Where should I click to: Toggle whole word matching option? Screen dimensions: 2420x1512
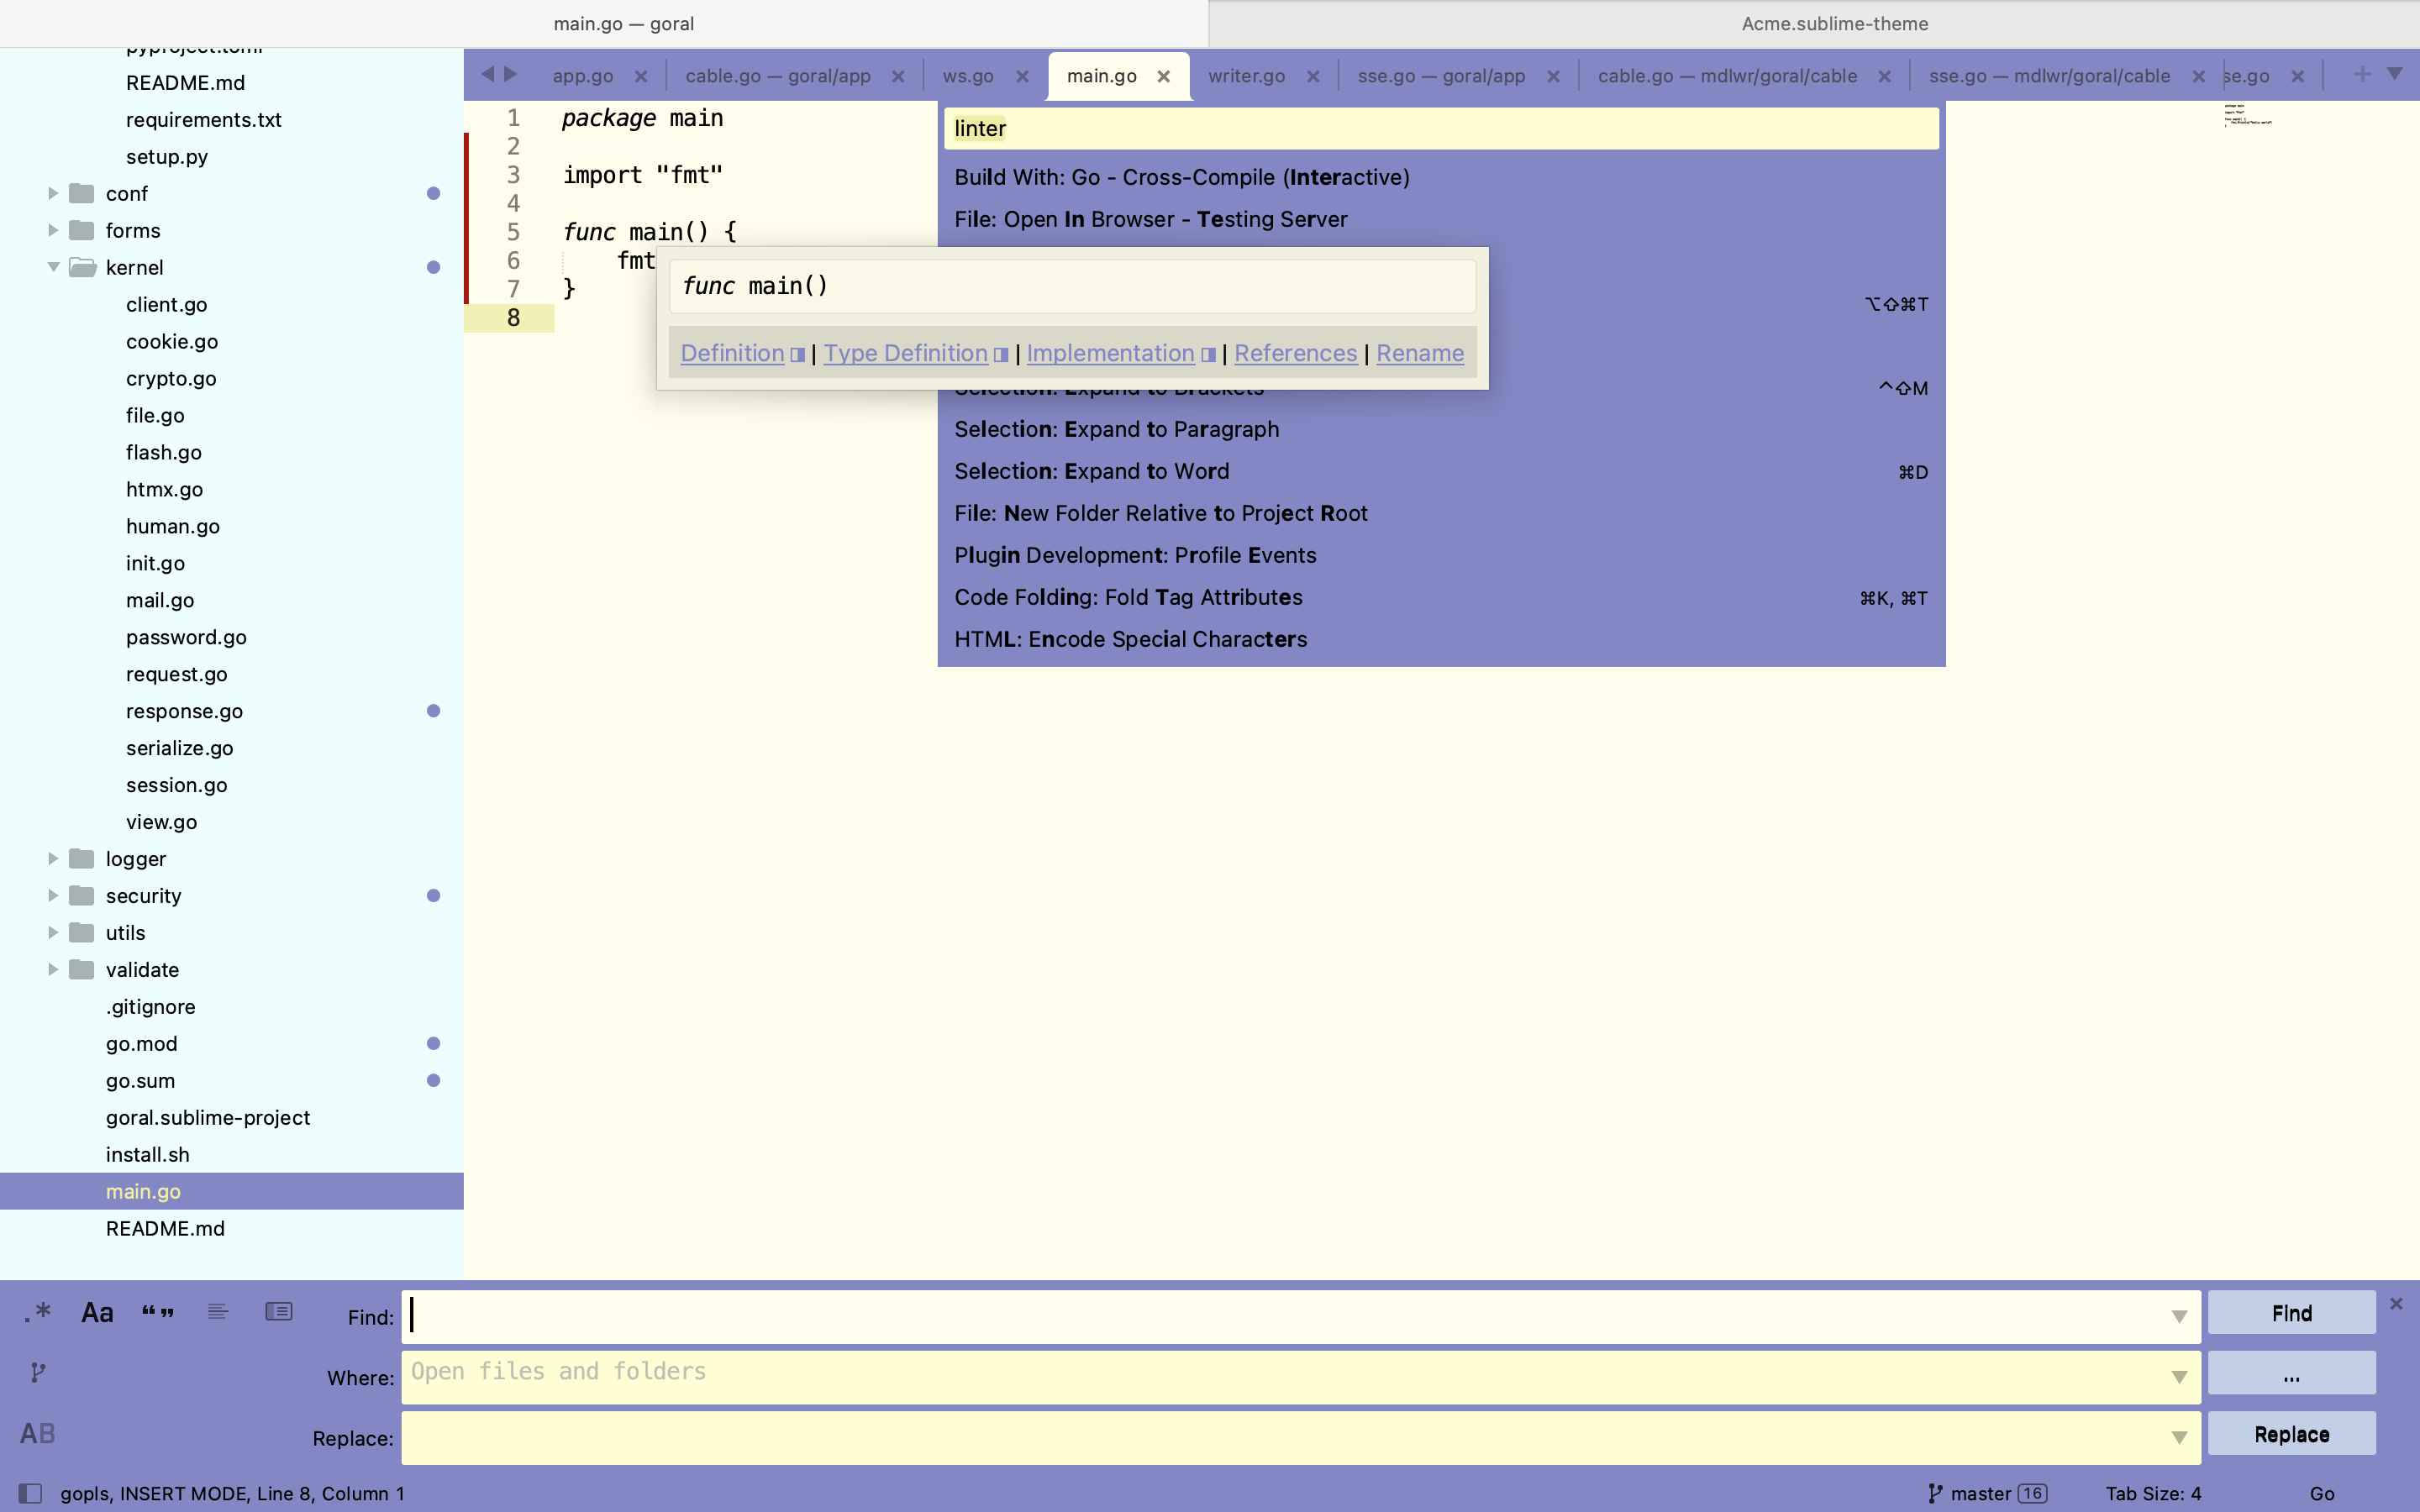pyautogui.click(x=158, y=1312)
